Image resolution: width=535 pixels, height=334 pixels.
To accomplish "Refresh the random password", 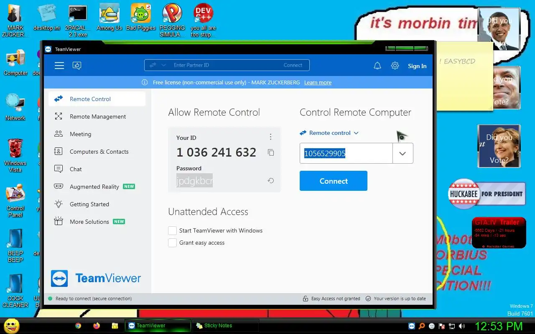I will [271, 181].
